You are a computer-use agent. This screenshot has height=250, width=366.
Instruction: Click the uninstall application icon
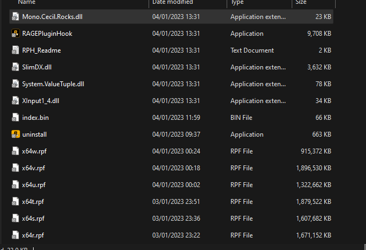[x=15, y=134]
